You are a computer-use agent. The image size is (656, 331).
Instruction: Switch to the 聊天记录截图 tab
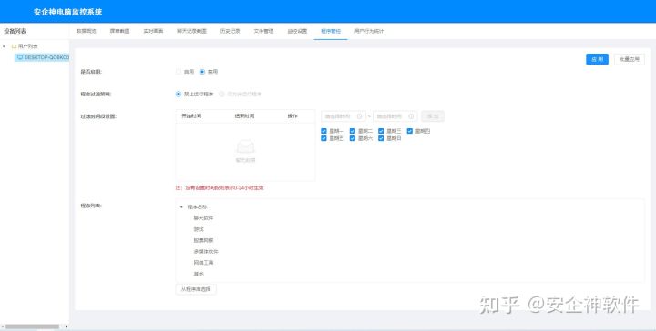pyautogui.click(x=191, y=31)
